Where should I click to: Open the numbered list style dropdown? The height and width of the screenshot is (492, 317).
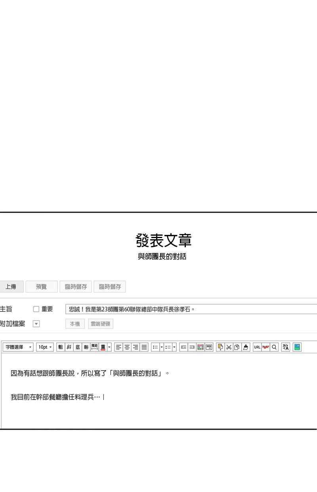[x=174, y=347]
